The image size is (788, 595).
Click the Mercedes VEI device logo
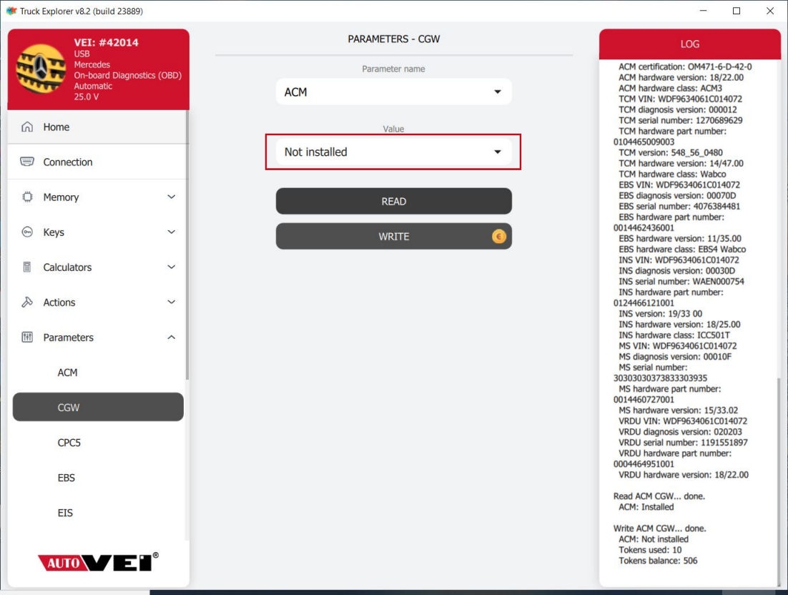tap(41, 69)
